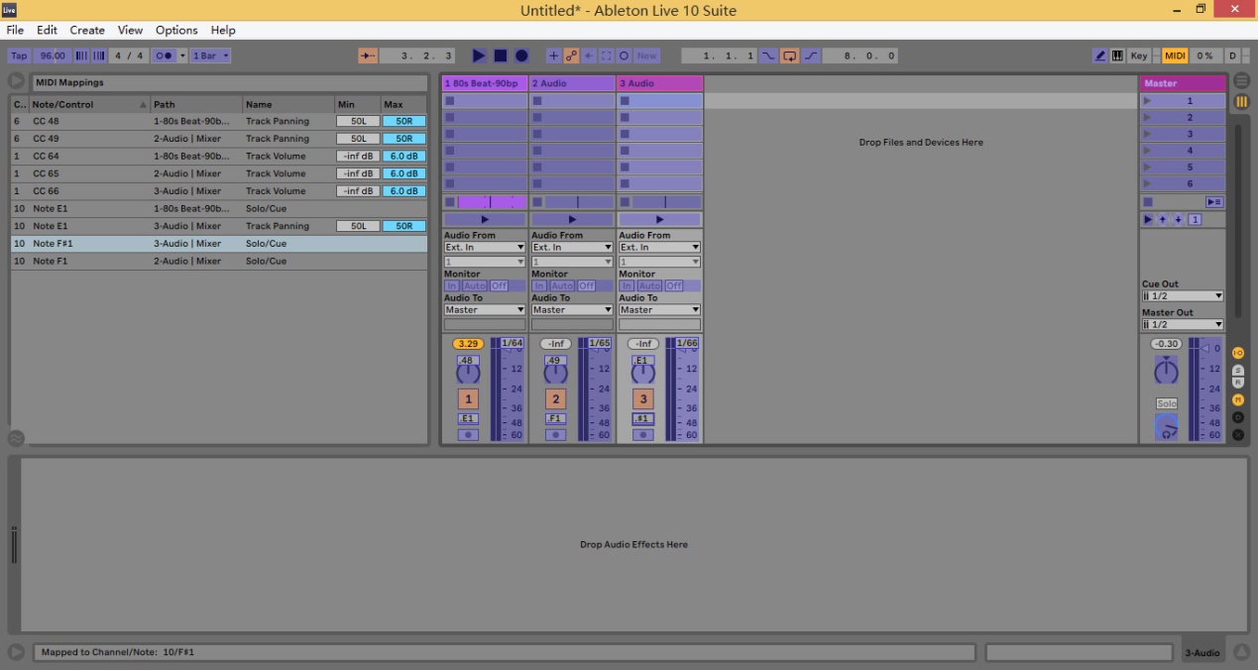Screen dimensions: 1258x670
Task: Open the 1 Bar quantization menu
Action: point(210,56)
